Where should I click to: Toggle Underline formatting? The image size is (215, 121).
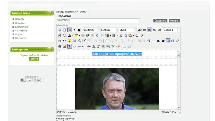tap(79, 30)
